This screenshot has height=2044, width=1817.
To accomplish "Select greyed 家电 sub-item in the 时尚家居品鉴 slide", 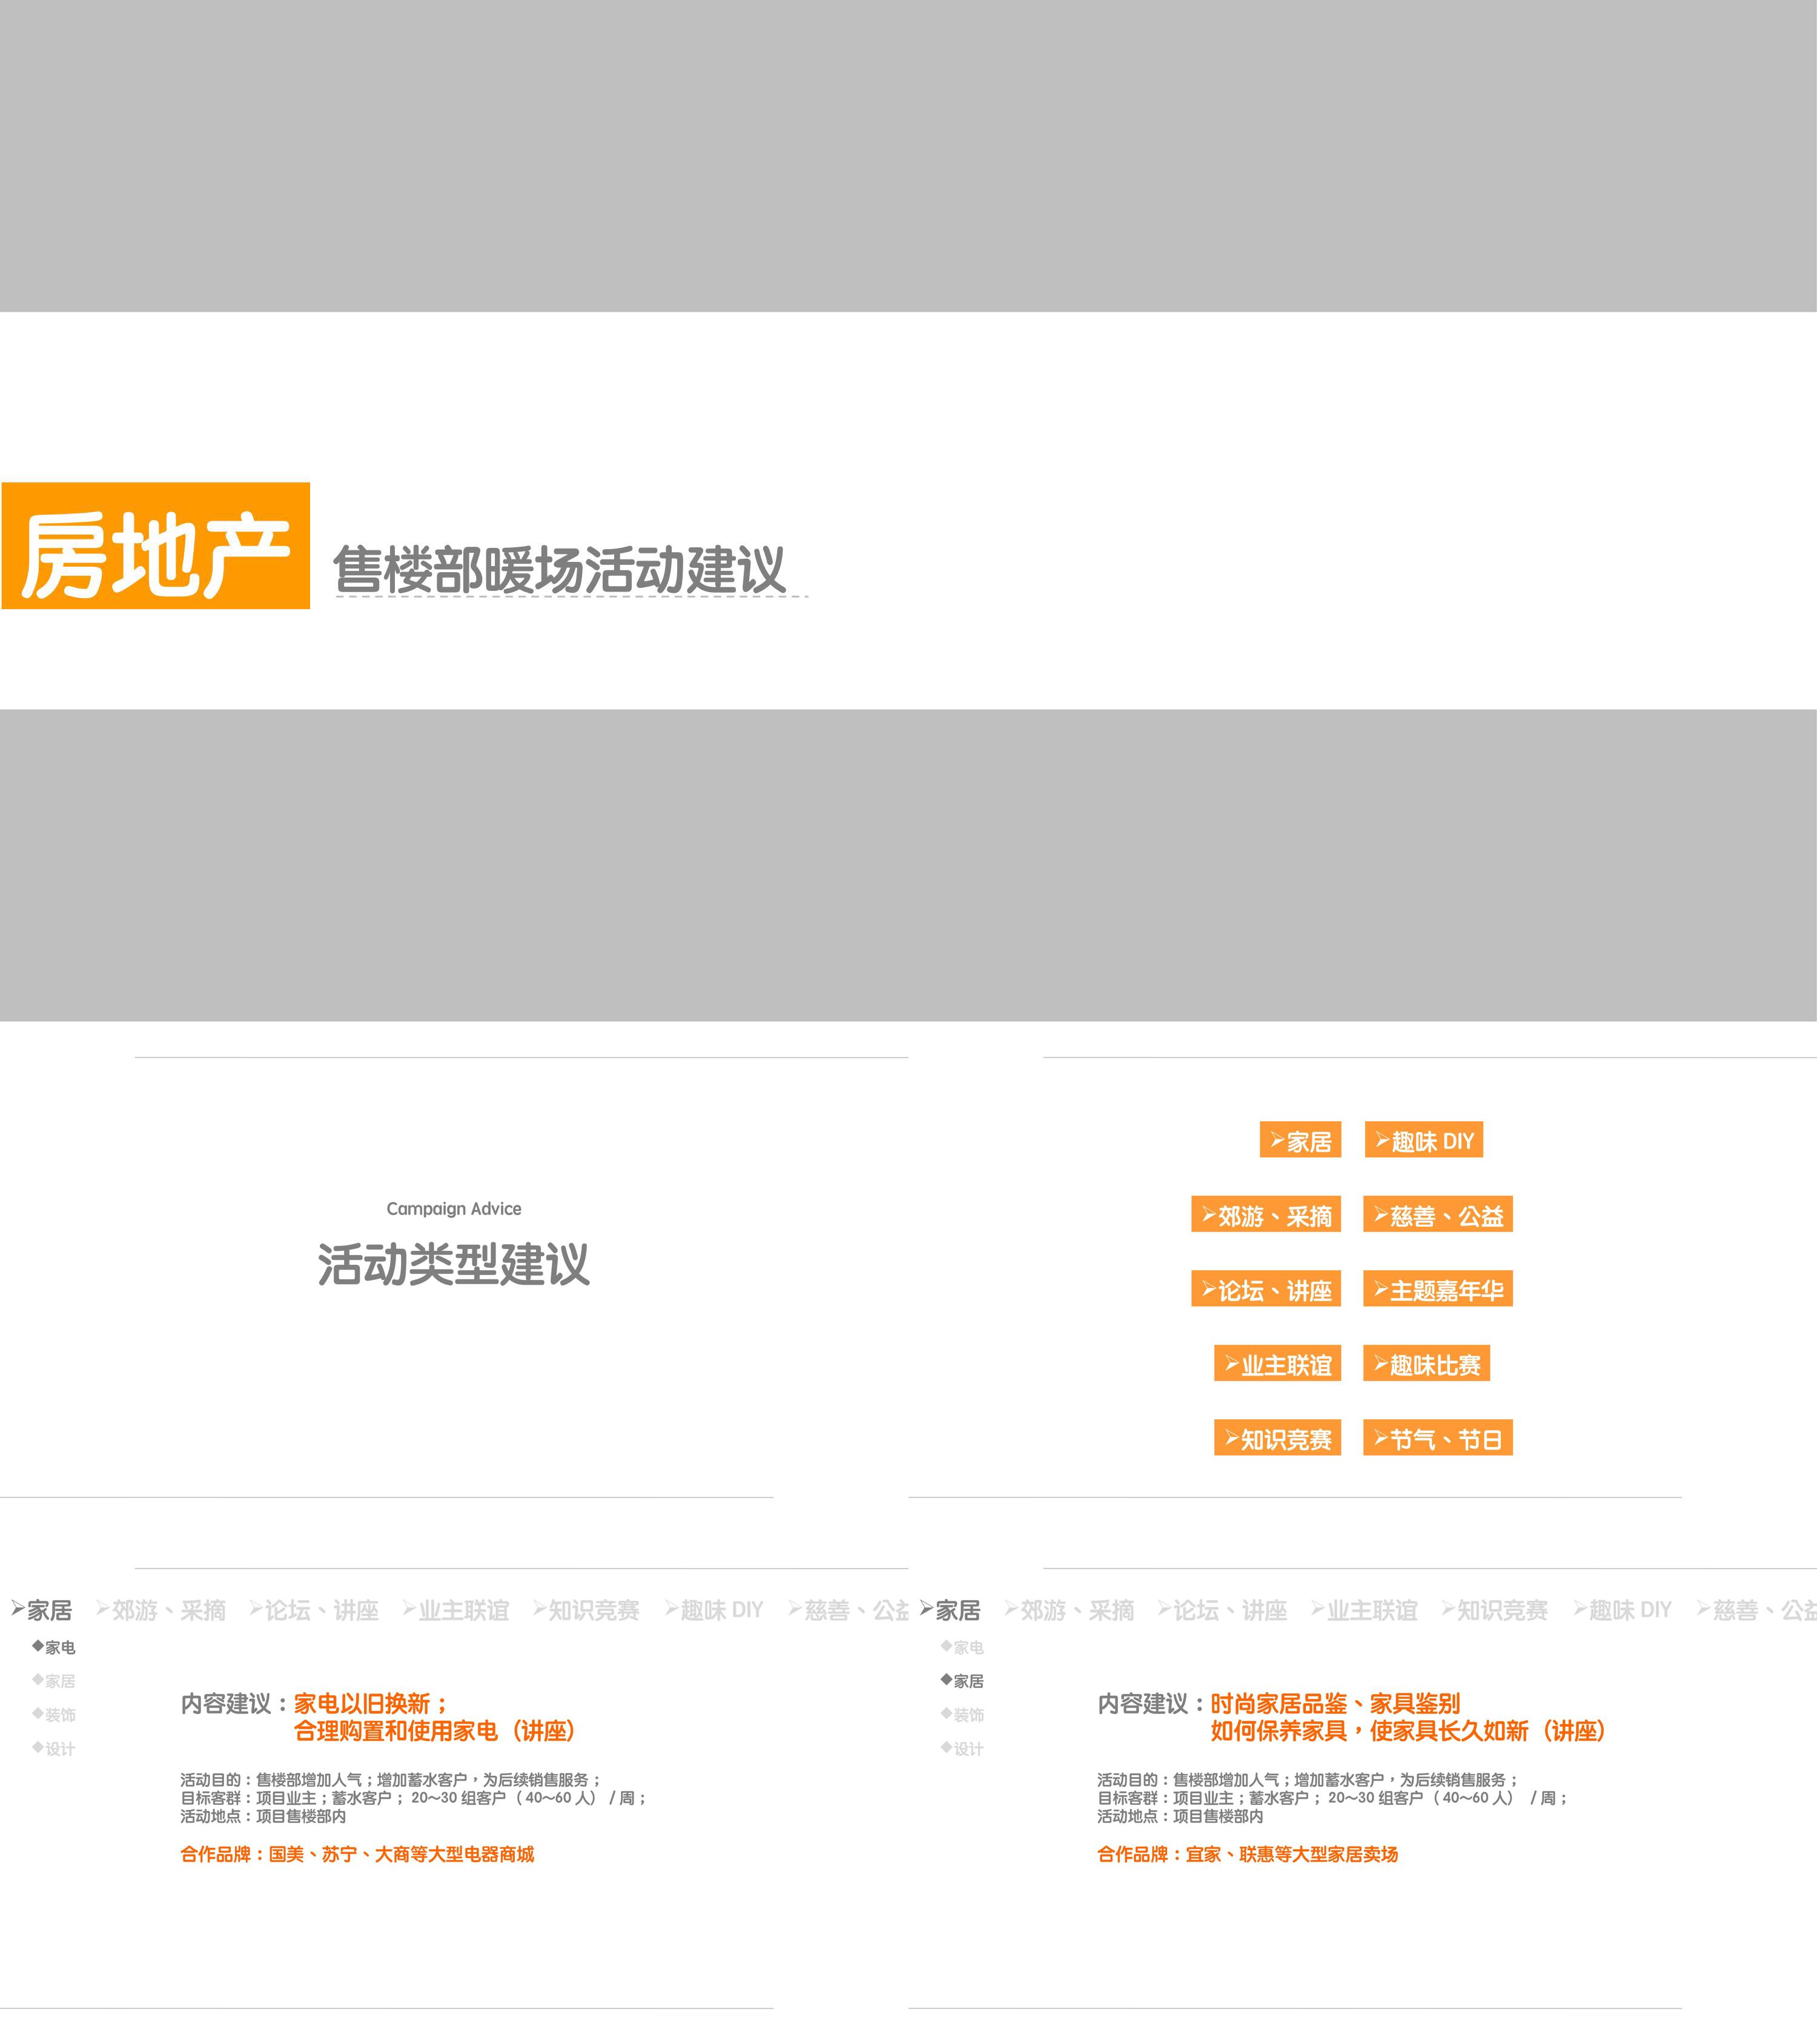I will [962, 1647].
